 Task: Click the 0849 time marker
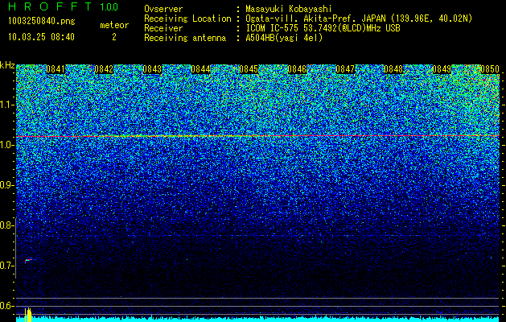[442, 69]
